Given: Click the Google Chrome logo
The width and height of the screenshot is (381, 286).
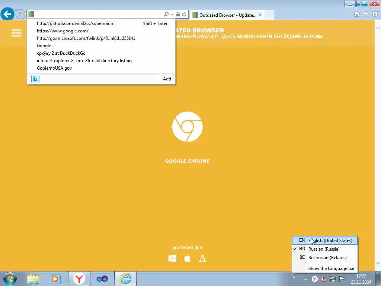Looking at the screenshot, I should pyautogui.click(x=188, y=127).
